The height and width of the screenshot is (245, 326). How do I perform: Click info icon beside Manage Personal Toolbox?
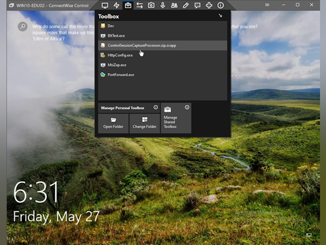coord(155,107)
